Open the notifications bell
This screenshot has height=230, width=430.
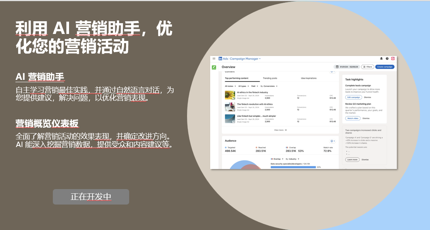[x=381, y=58]
